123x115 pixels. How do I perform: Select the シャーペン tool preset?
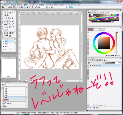[x=8, y=49]
